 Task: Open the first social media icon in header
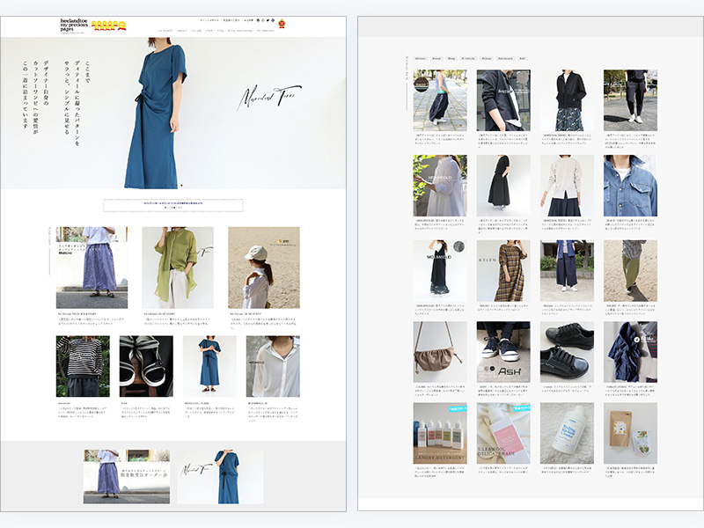pyautogui.click(x=259, y=19)
